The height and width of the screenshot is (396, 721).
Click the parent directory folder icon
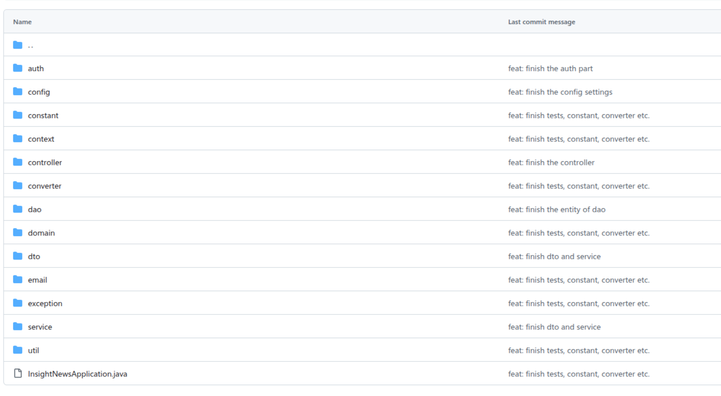18,45
